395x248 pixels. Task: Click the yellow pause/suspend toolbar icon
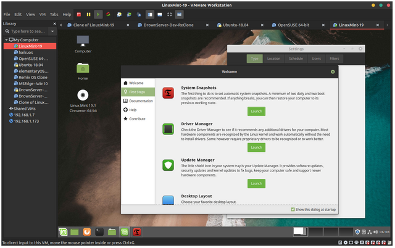click(88, 14)
